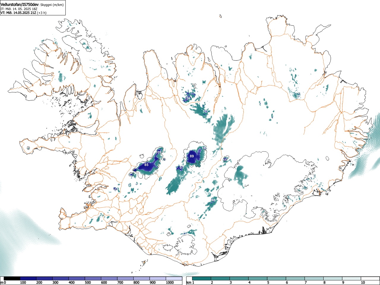380x285 pixels.
Task: Select the legend swatch between 200 and 300 m
Action: pyautogui.click(x=44, y=278)
